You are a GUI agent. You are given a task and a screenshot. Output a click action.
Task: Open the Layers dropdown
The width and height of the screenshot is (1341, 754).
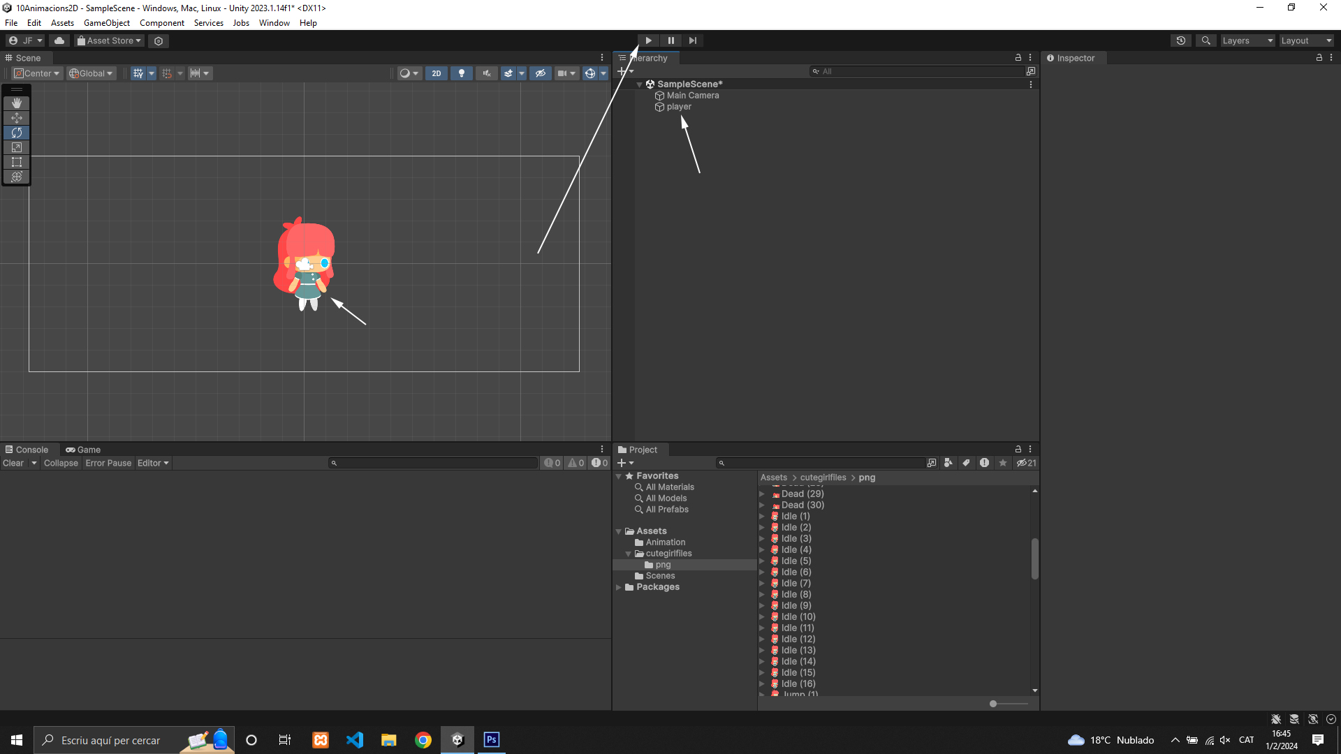[1247, 40]
